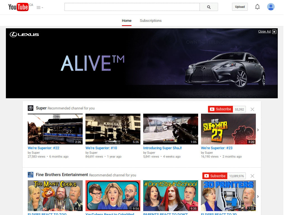Screen dimensions: 287x215
Task: Click 5,841 views text
Action: [x=151, y=156]
